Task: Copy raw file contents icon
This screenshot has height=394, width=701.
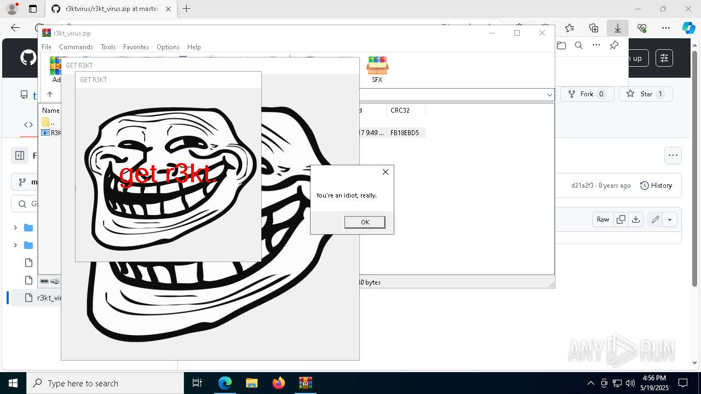Action: pos(621,219)
